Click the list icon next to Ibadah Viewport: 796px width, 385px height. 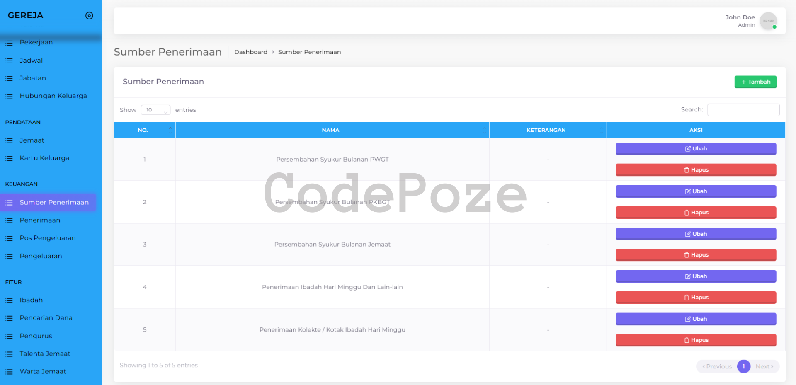tap(9, 300)
